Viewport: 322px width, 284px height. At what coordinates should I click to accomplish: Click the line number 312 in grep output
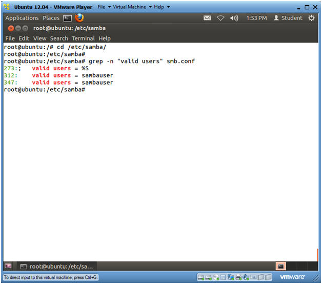coord(9,75)
